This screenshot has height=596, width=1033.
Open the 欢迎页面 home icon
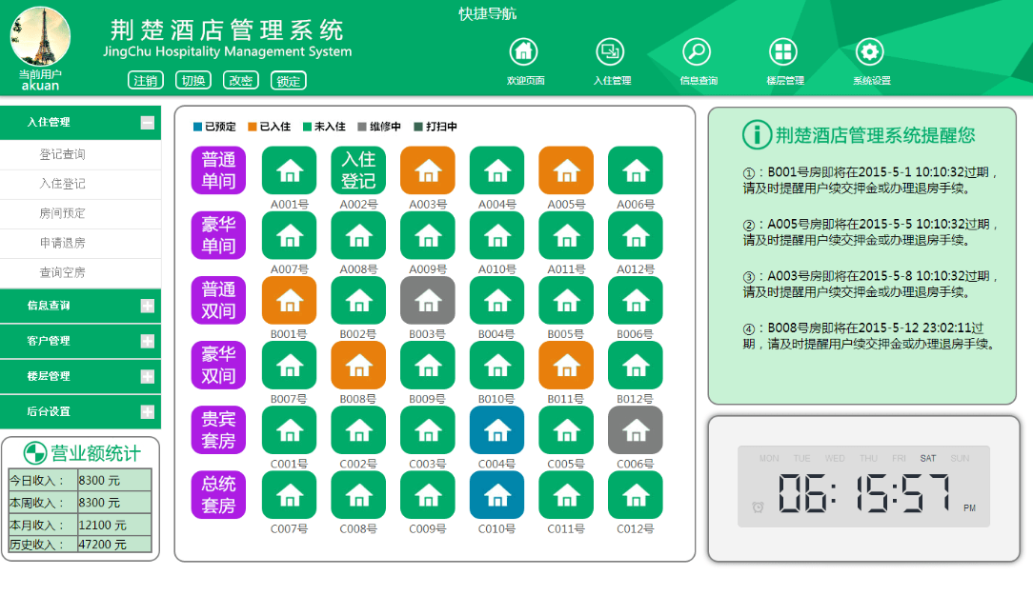524,51
